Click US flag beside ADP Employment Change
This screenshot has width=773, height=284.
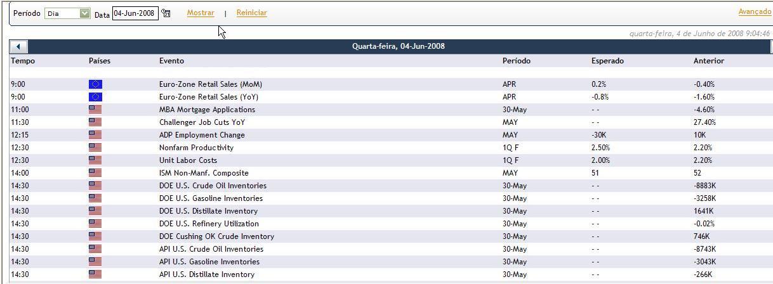(x=95, y=135)
